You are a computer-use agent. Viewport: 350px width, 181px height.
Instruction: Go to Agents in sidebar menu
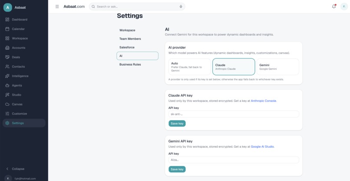point(24,85)
